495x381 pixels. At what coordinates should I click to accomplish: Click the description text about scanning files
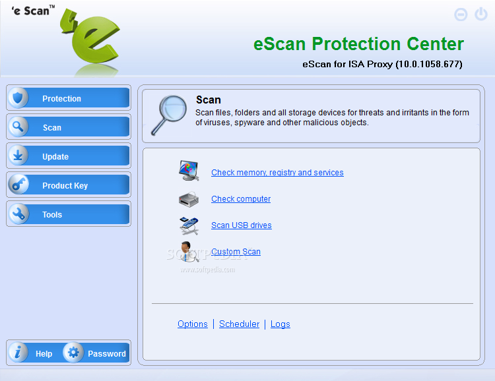(332, 117)
